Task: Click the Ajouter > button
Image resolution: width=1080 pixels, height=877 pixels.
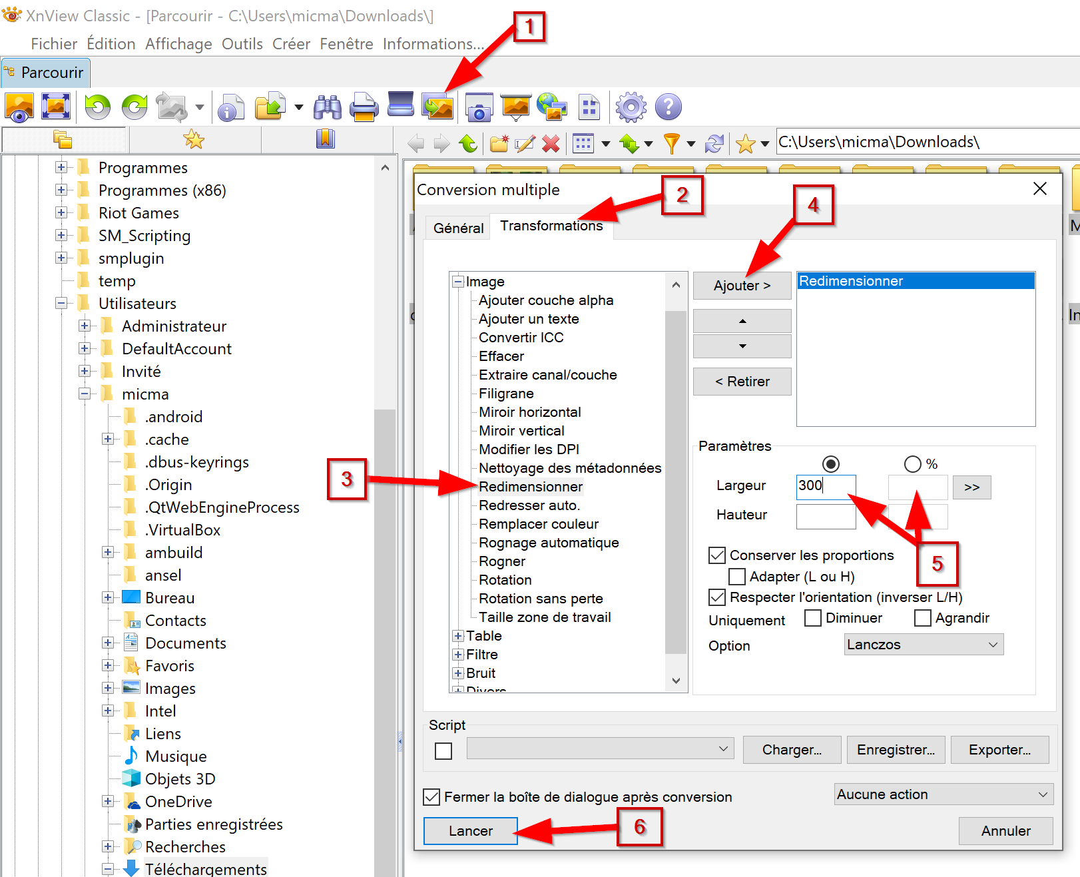Action: coord(742,286)
